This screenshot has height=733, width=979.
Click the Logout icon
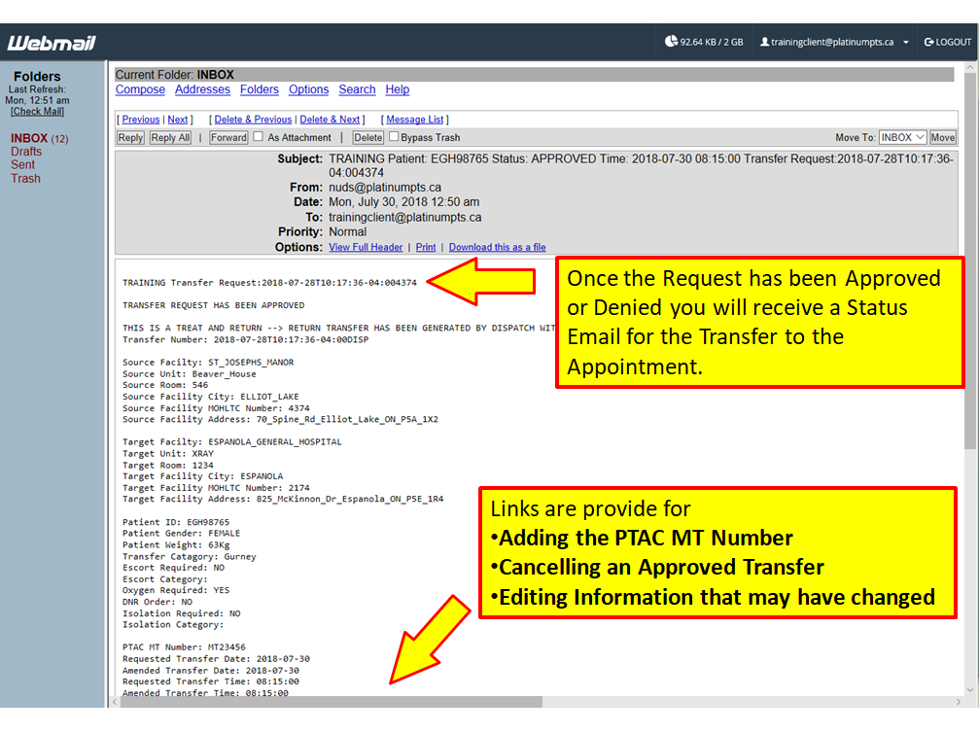click(928, 42)
